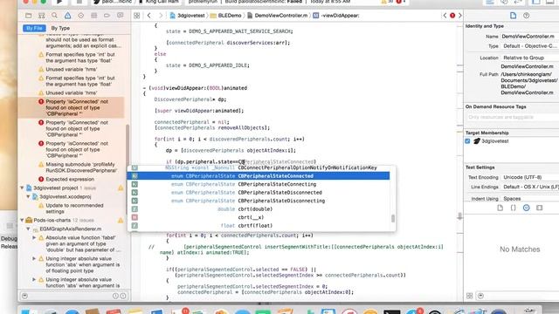
Task: Open the Location dropdown (Relative to Group)
Action: [530, 58]
